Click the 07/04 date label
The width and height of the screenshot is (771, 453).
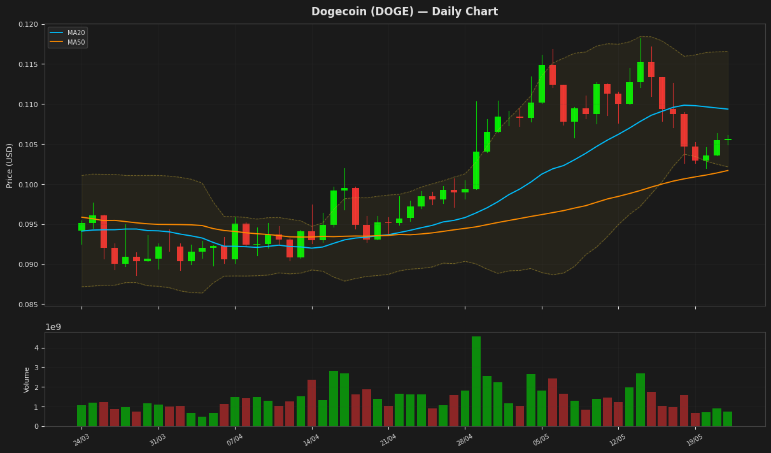click(235, 440)
